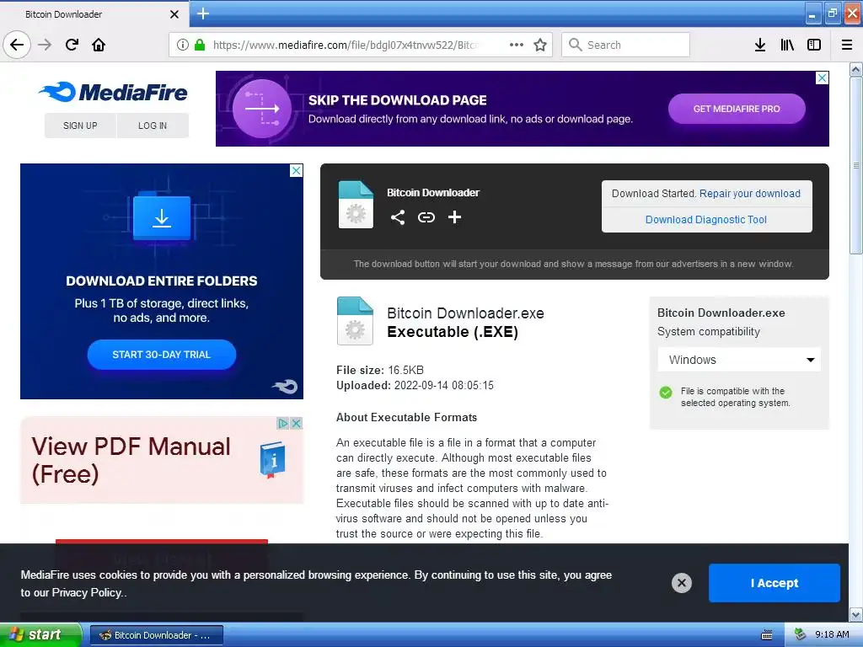Click the taskbar keyboard icon
Viewport: 863px width, 647px height.
[x=767, y=635]
